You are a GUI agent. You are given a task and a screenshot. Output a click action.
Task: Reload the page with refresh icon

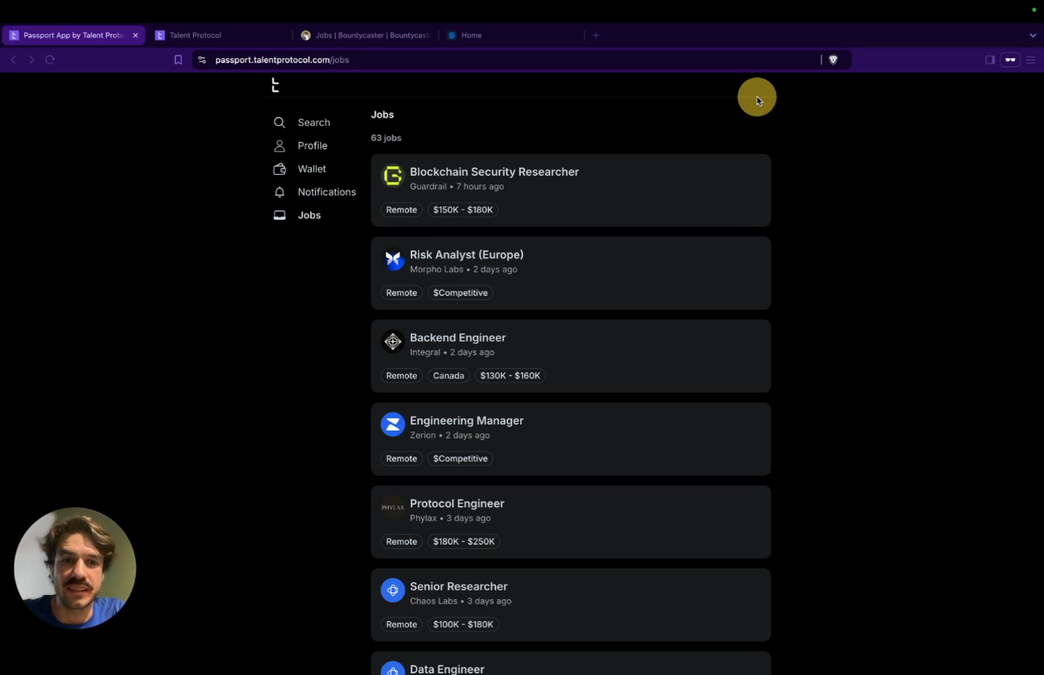click(x=50, y=60)
